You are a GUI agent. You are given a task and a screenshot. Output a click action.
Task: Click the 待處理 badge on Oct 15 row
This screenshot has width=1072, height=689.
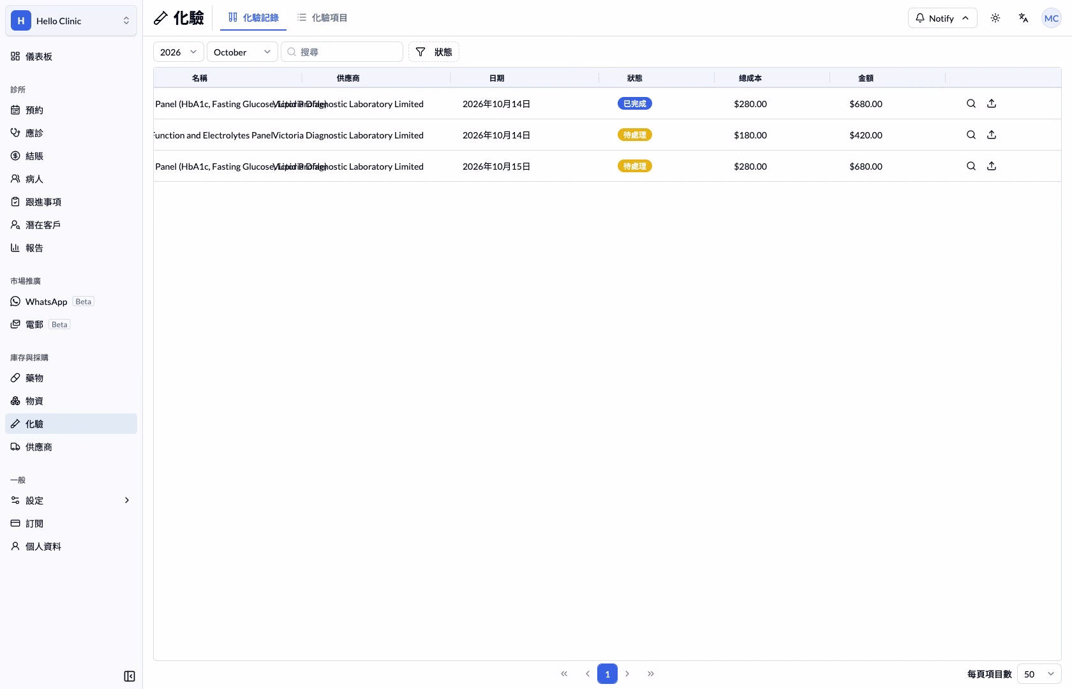click(x=635, y=166)
